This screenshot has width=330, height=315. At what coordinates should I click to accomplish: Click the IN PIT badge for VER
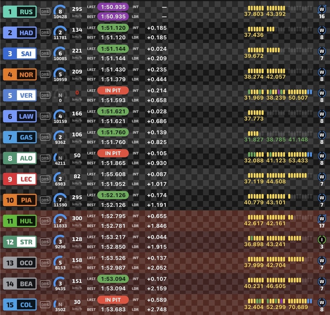click(113, 91)
